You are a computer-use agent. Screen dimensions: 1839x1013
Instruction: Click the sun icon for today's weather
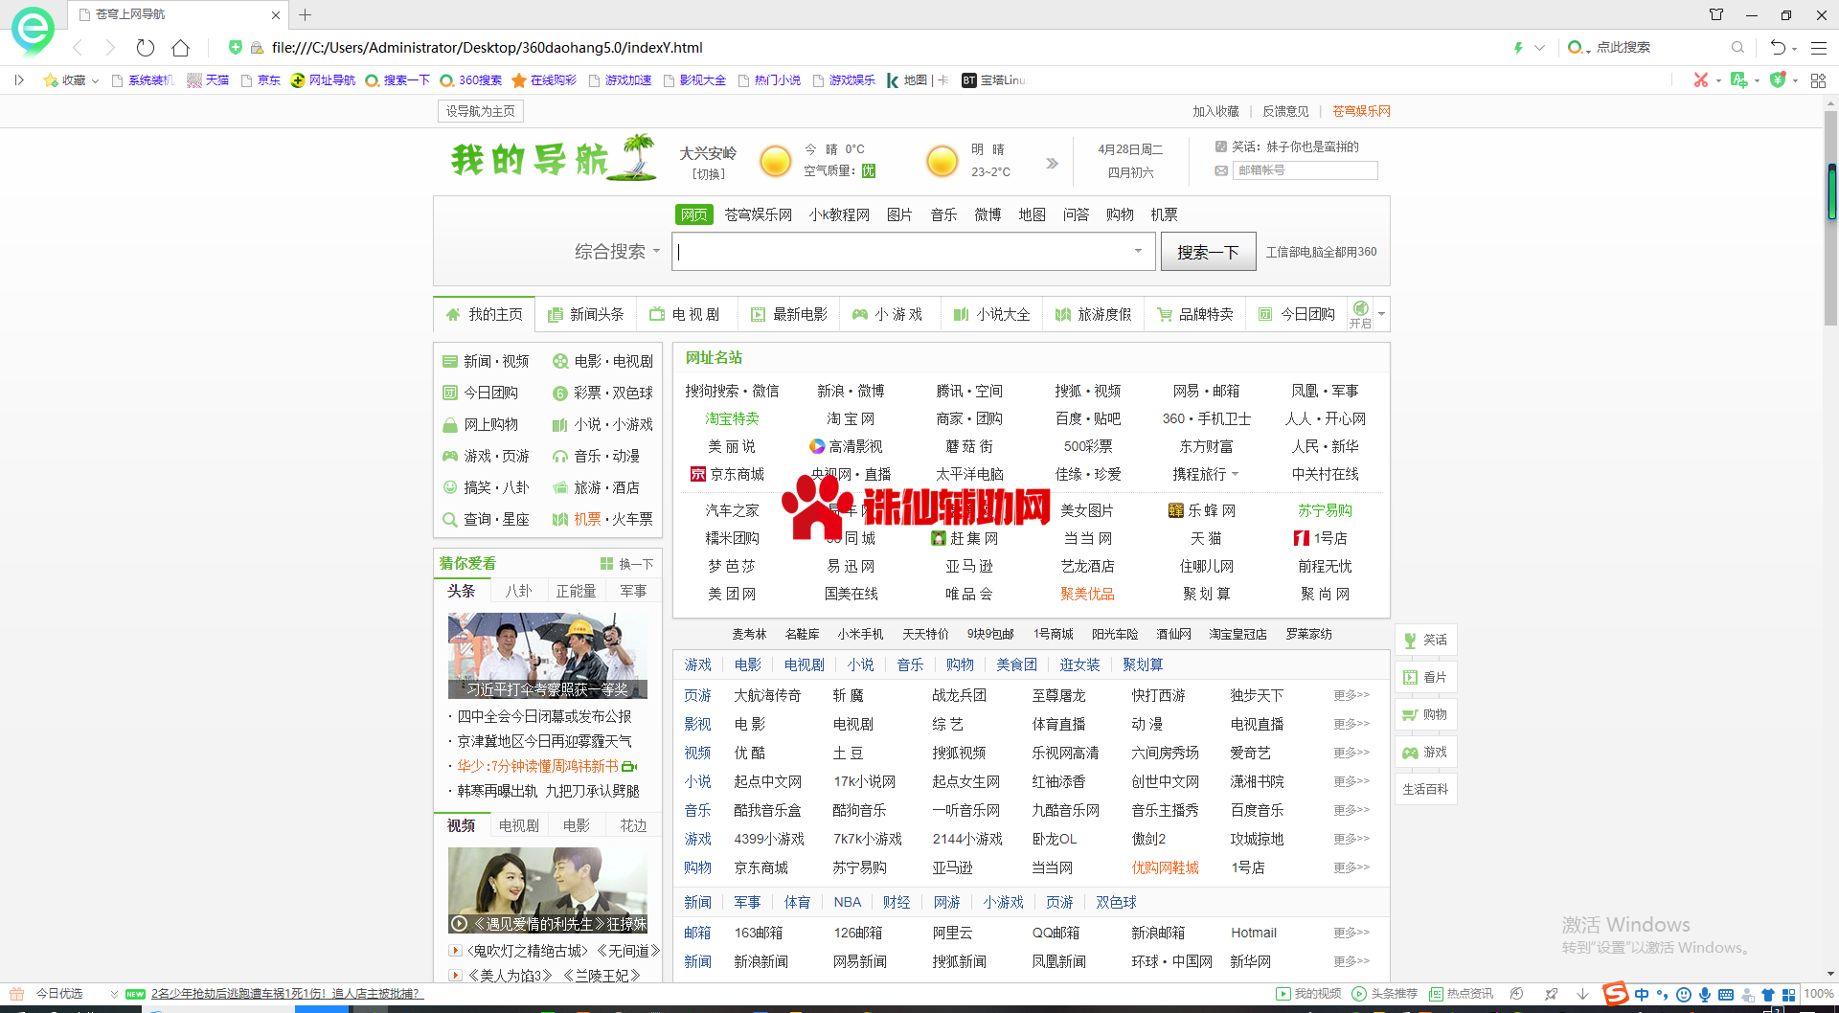775,161
